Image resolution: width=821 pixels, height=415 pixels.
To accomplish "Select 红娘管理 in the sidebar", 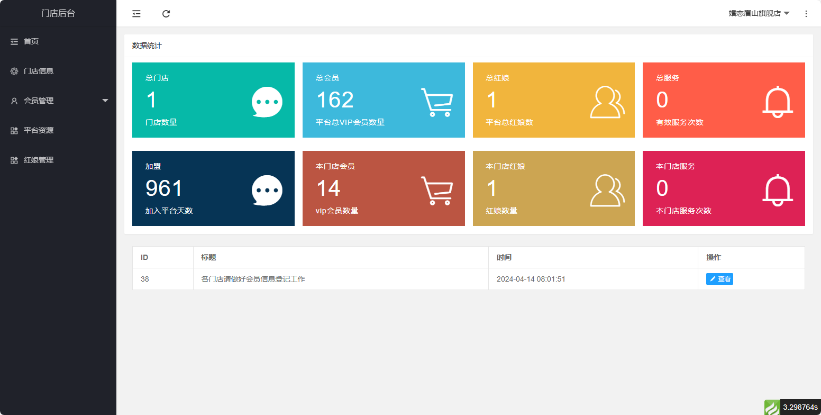I will pos(39,160).
